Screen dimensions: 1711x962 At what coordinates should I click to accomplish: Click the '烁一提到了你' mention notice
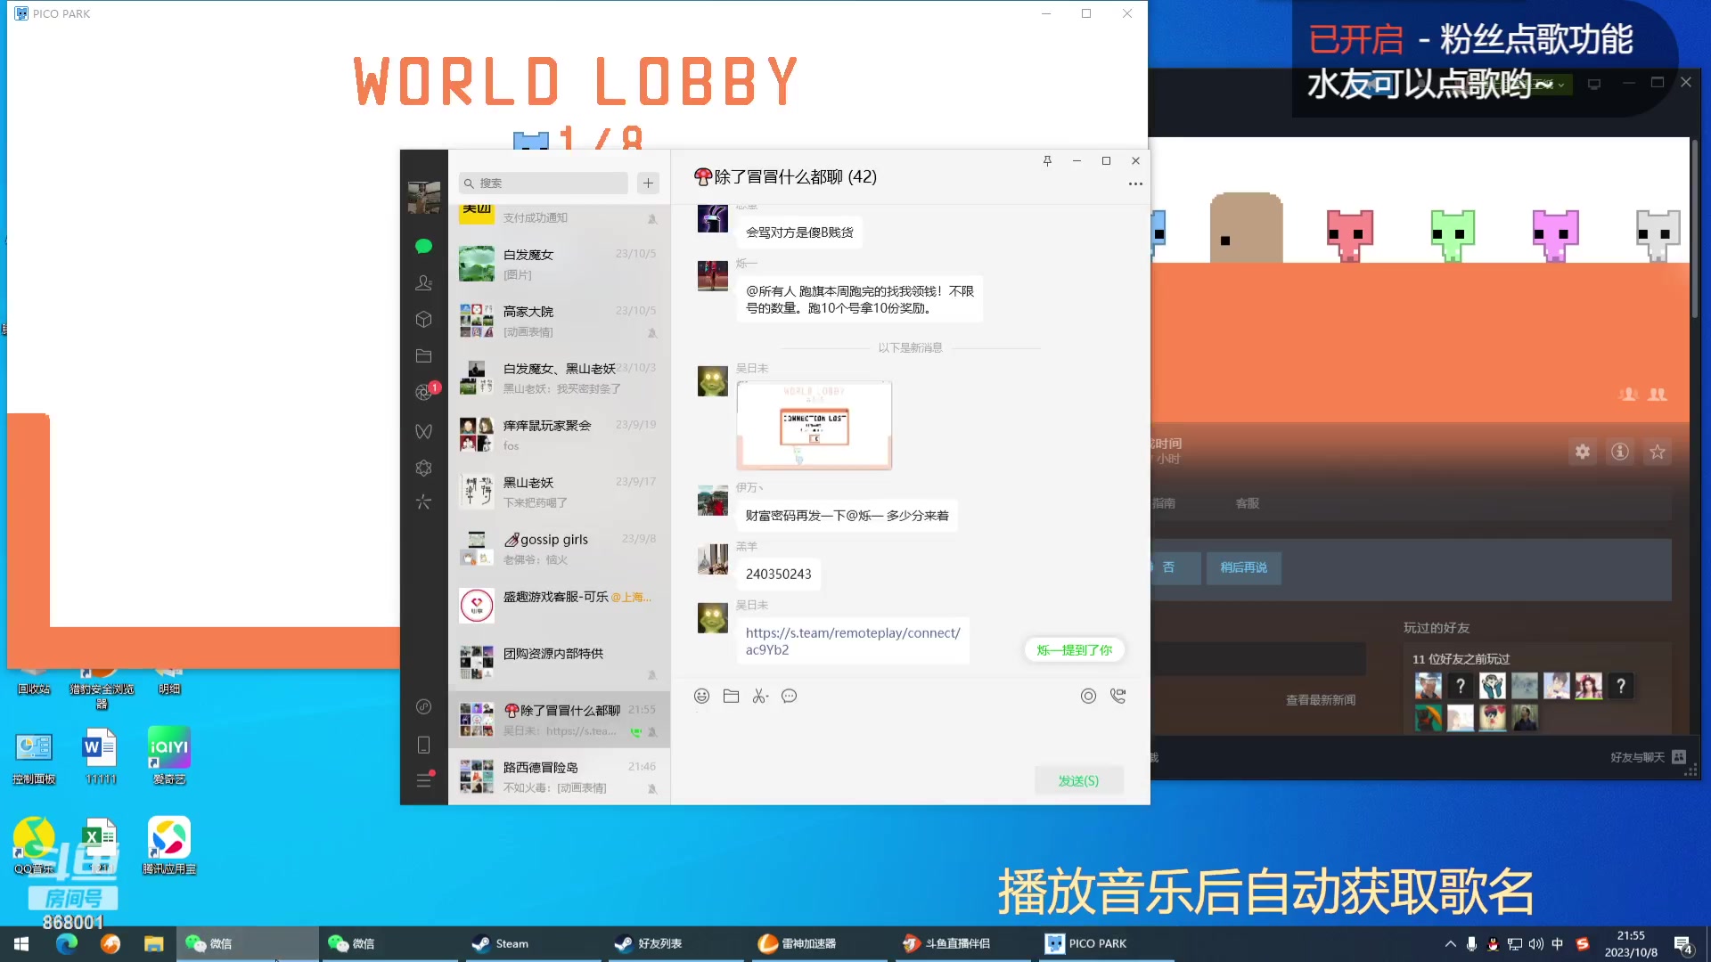(1074, 649)
